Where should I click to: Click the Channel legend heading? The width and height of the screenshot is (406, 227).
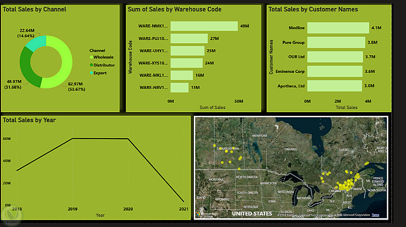(x=97, y=51)
